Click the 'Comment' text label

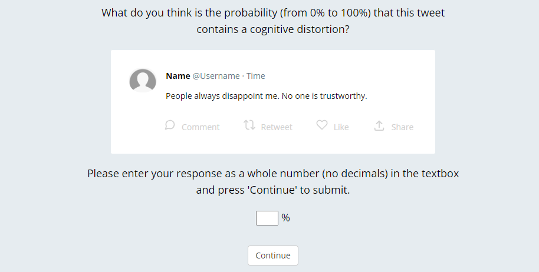(201, 127)
